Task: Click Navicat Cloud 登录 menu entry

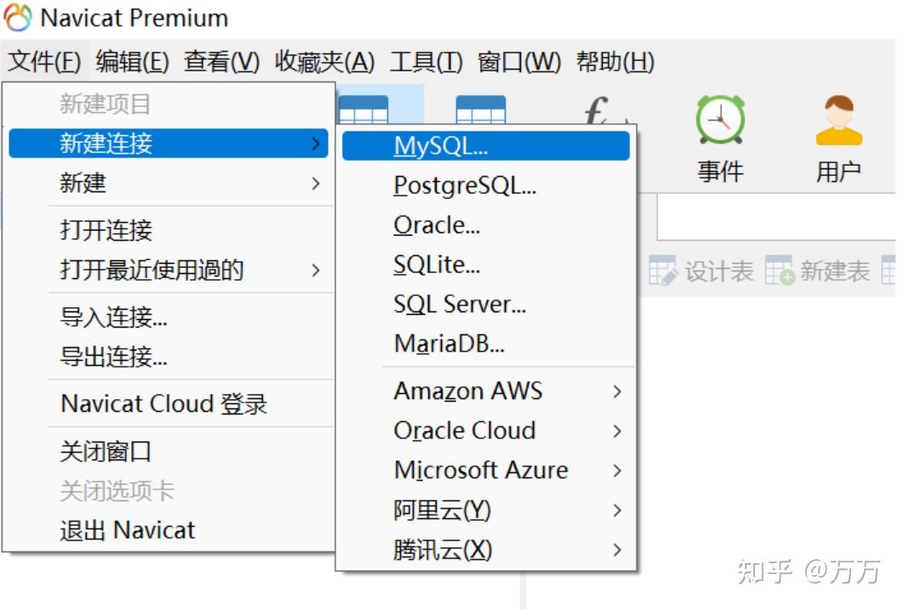Action: click(164, 404)
